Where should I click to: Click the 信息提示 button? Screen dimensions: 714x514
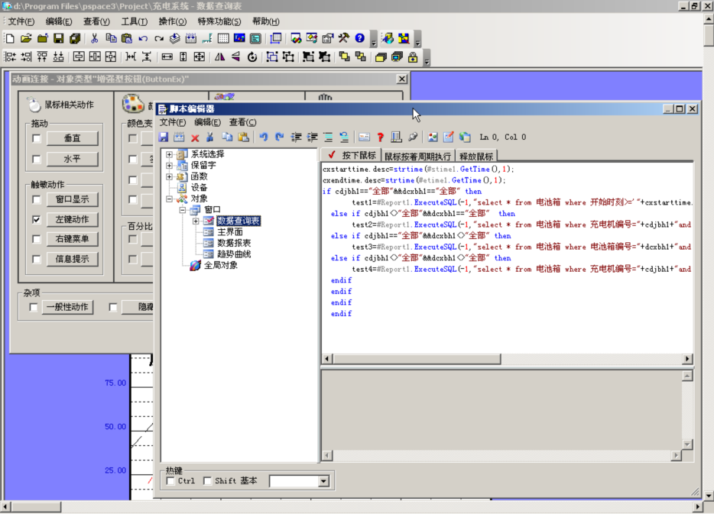pos(73,260)
